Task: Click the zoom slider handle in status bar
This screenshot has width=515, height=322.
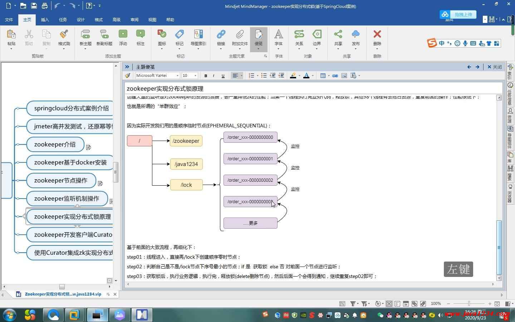Action: 469,304
